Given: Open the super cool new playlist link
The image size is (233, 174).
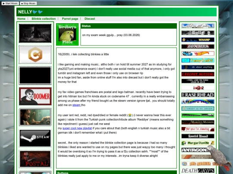Looking at the screenshot, I should (x=77, y=128).
